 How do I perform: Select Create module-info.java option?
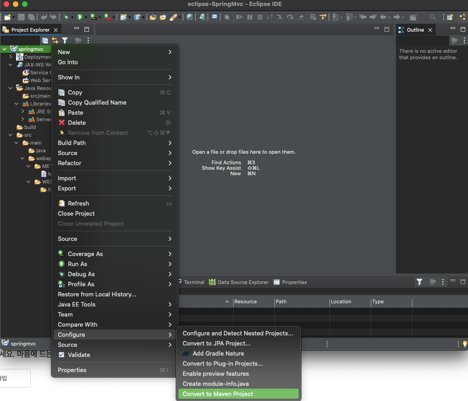tap(239, 384)
